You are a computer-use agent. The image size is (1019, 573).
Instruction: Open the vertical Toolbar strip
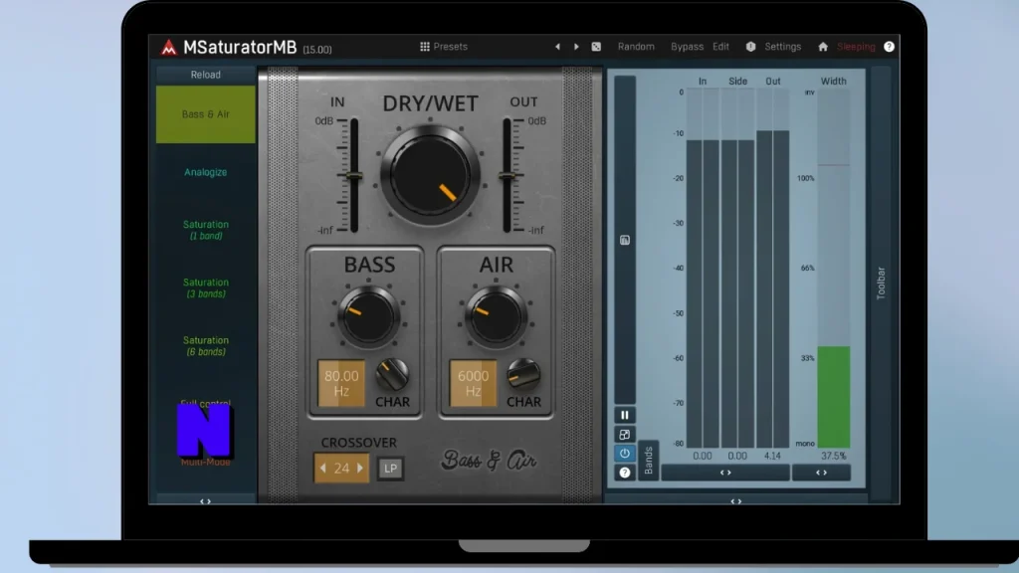coord(882,283)
